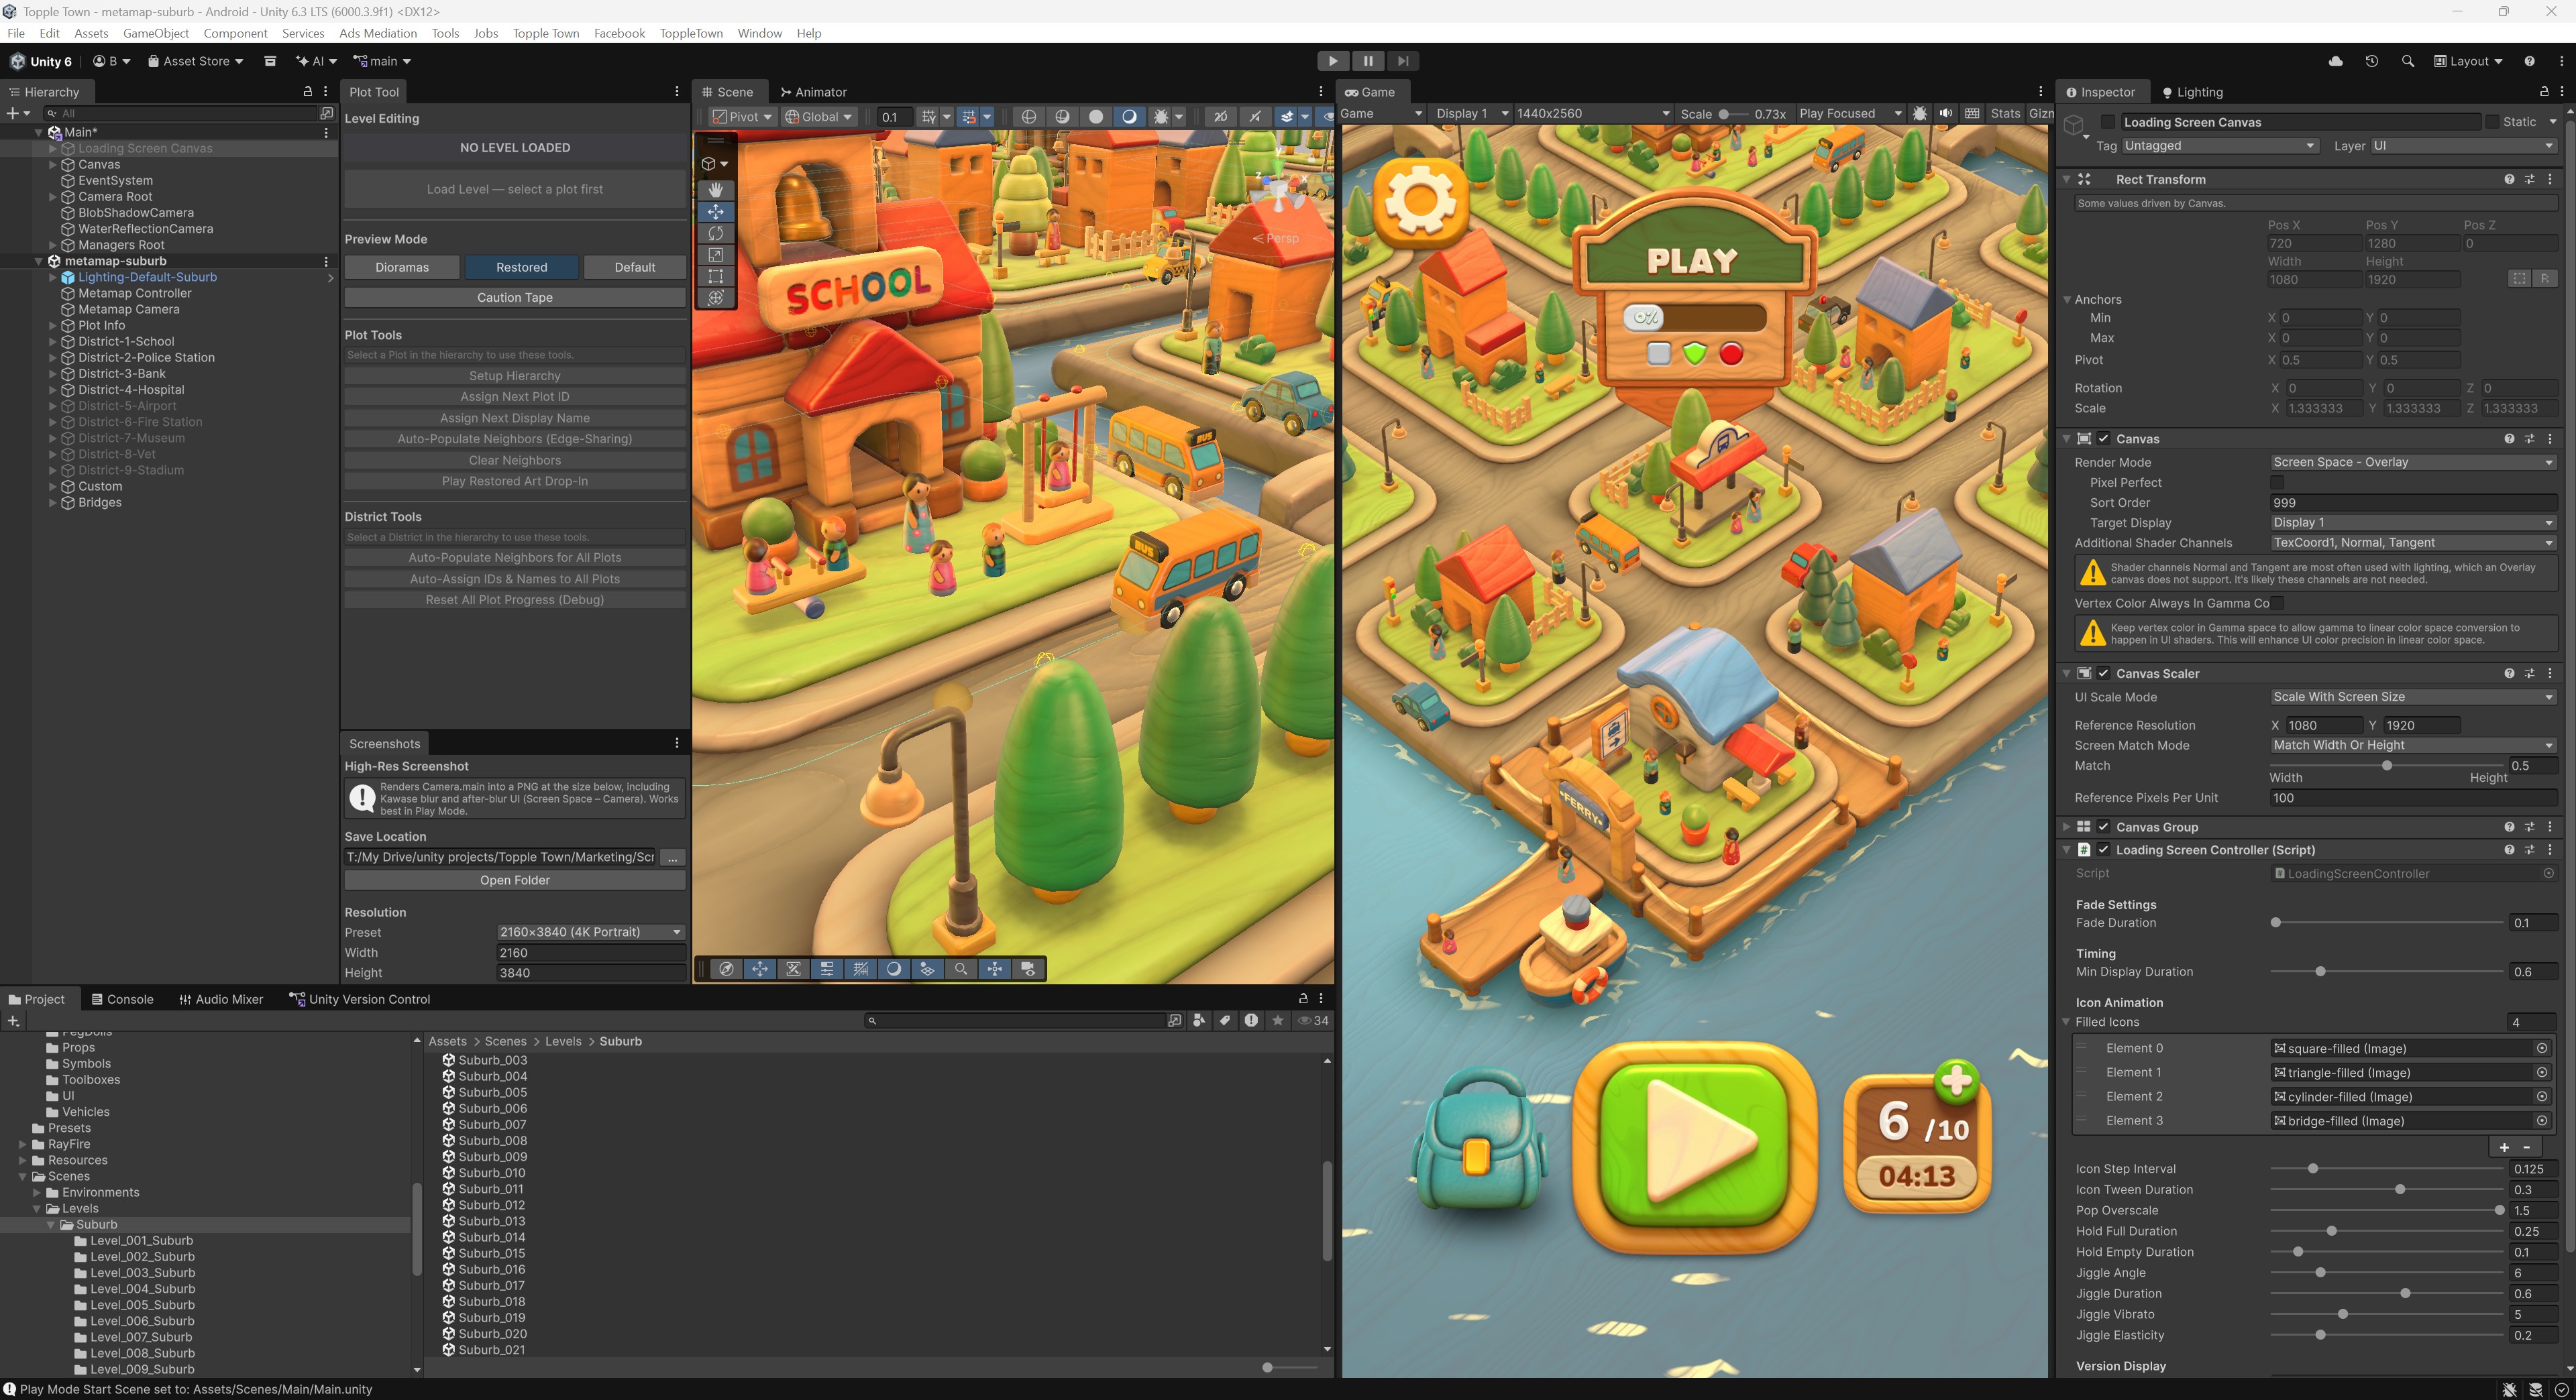Screen dimensions: 2576x1400
Task: Click the Game view frame debugger bug icon
Action: (1919, 114)
